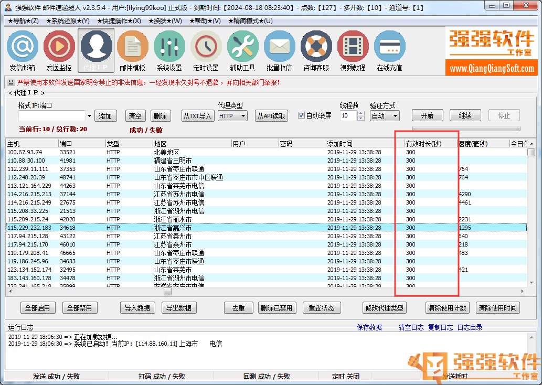Click the 删除 delete button
Viewport: 542px width, 385px height.
161,116
